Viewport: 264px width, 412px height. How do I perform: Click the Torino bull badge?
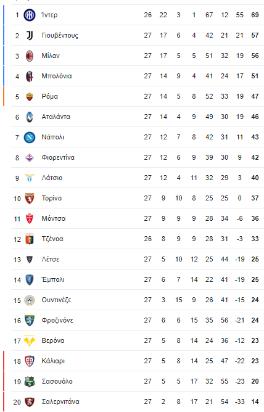coord(30,199)
